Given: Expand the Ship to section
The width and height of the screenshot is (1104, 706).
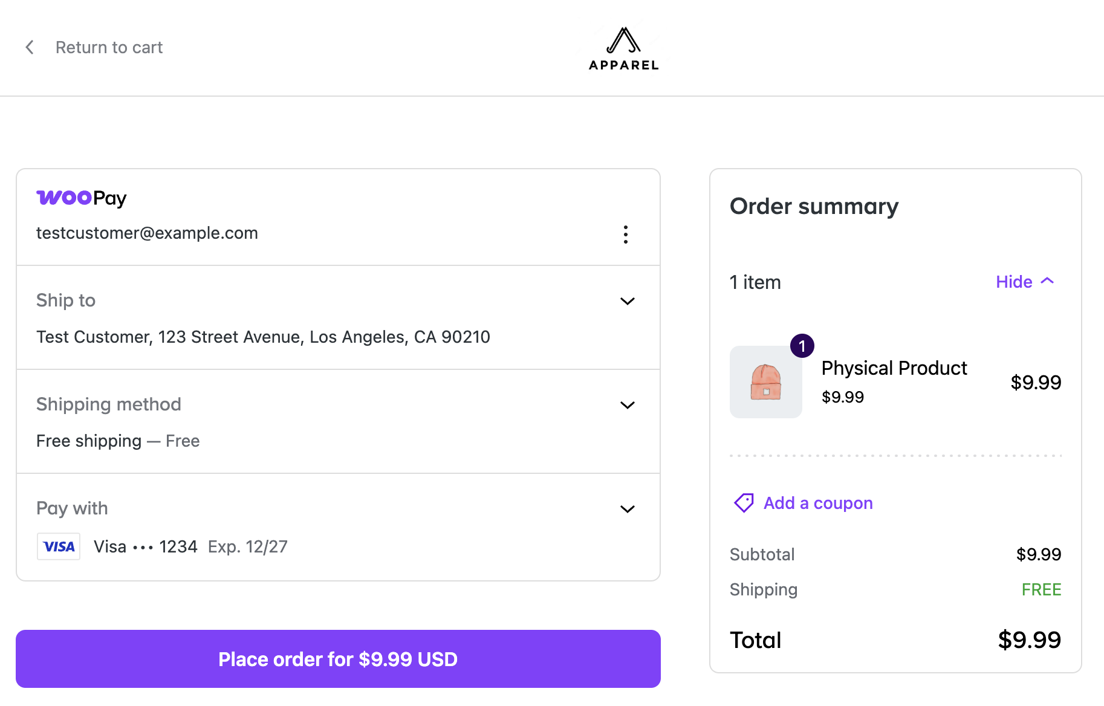Looking at the screenshot, I should [628, 301].
